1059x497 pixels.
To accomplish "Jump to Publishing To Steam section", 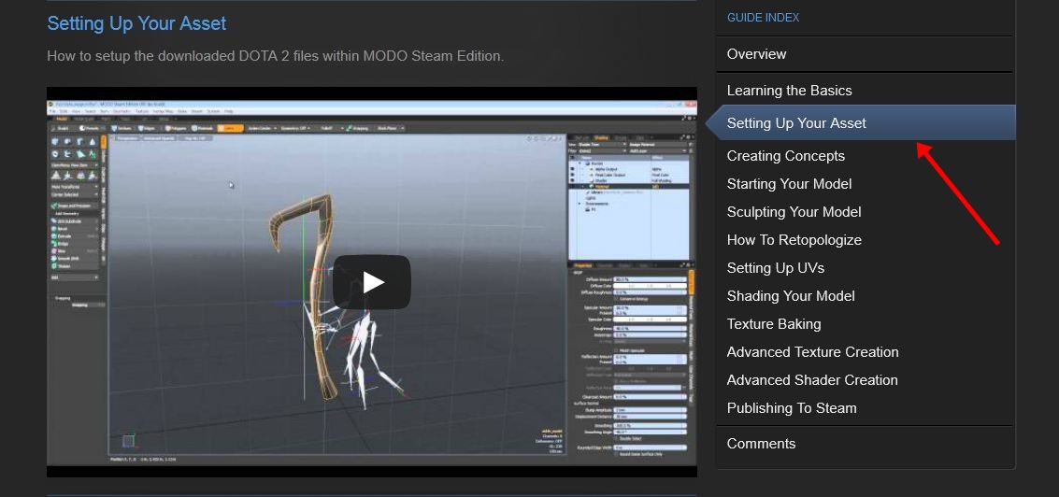I will coord(792,408).
